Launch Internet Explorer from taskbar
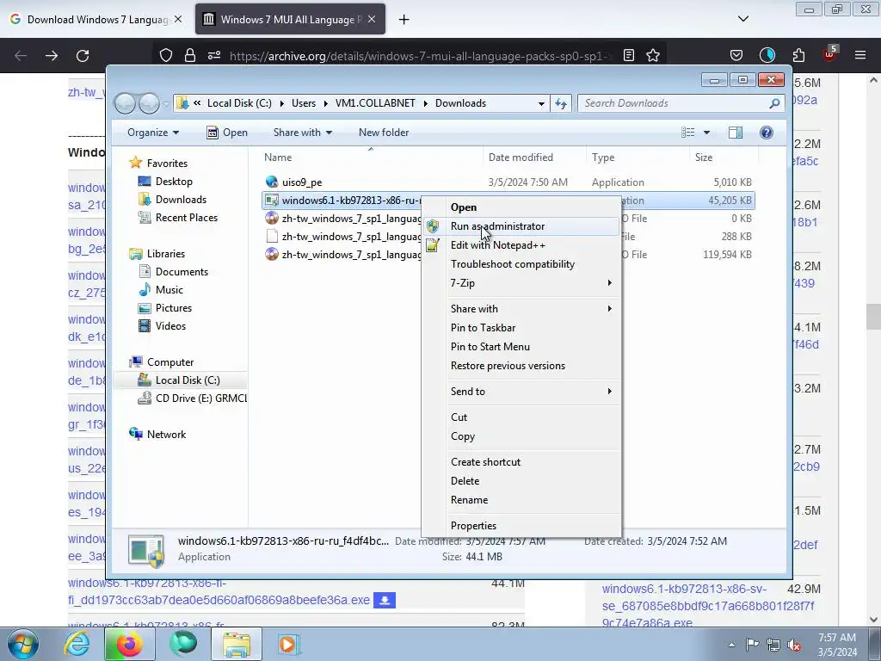Viewport: 881px width, 661px height. tap(77, 644)
